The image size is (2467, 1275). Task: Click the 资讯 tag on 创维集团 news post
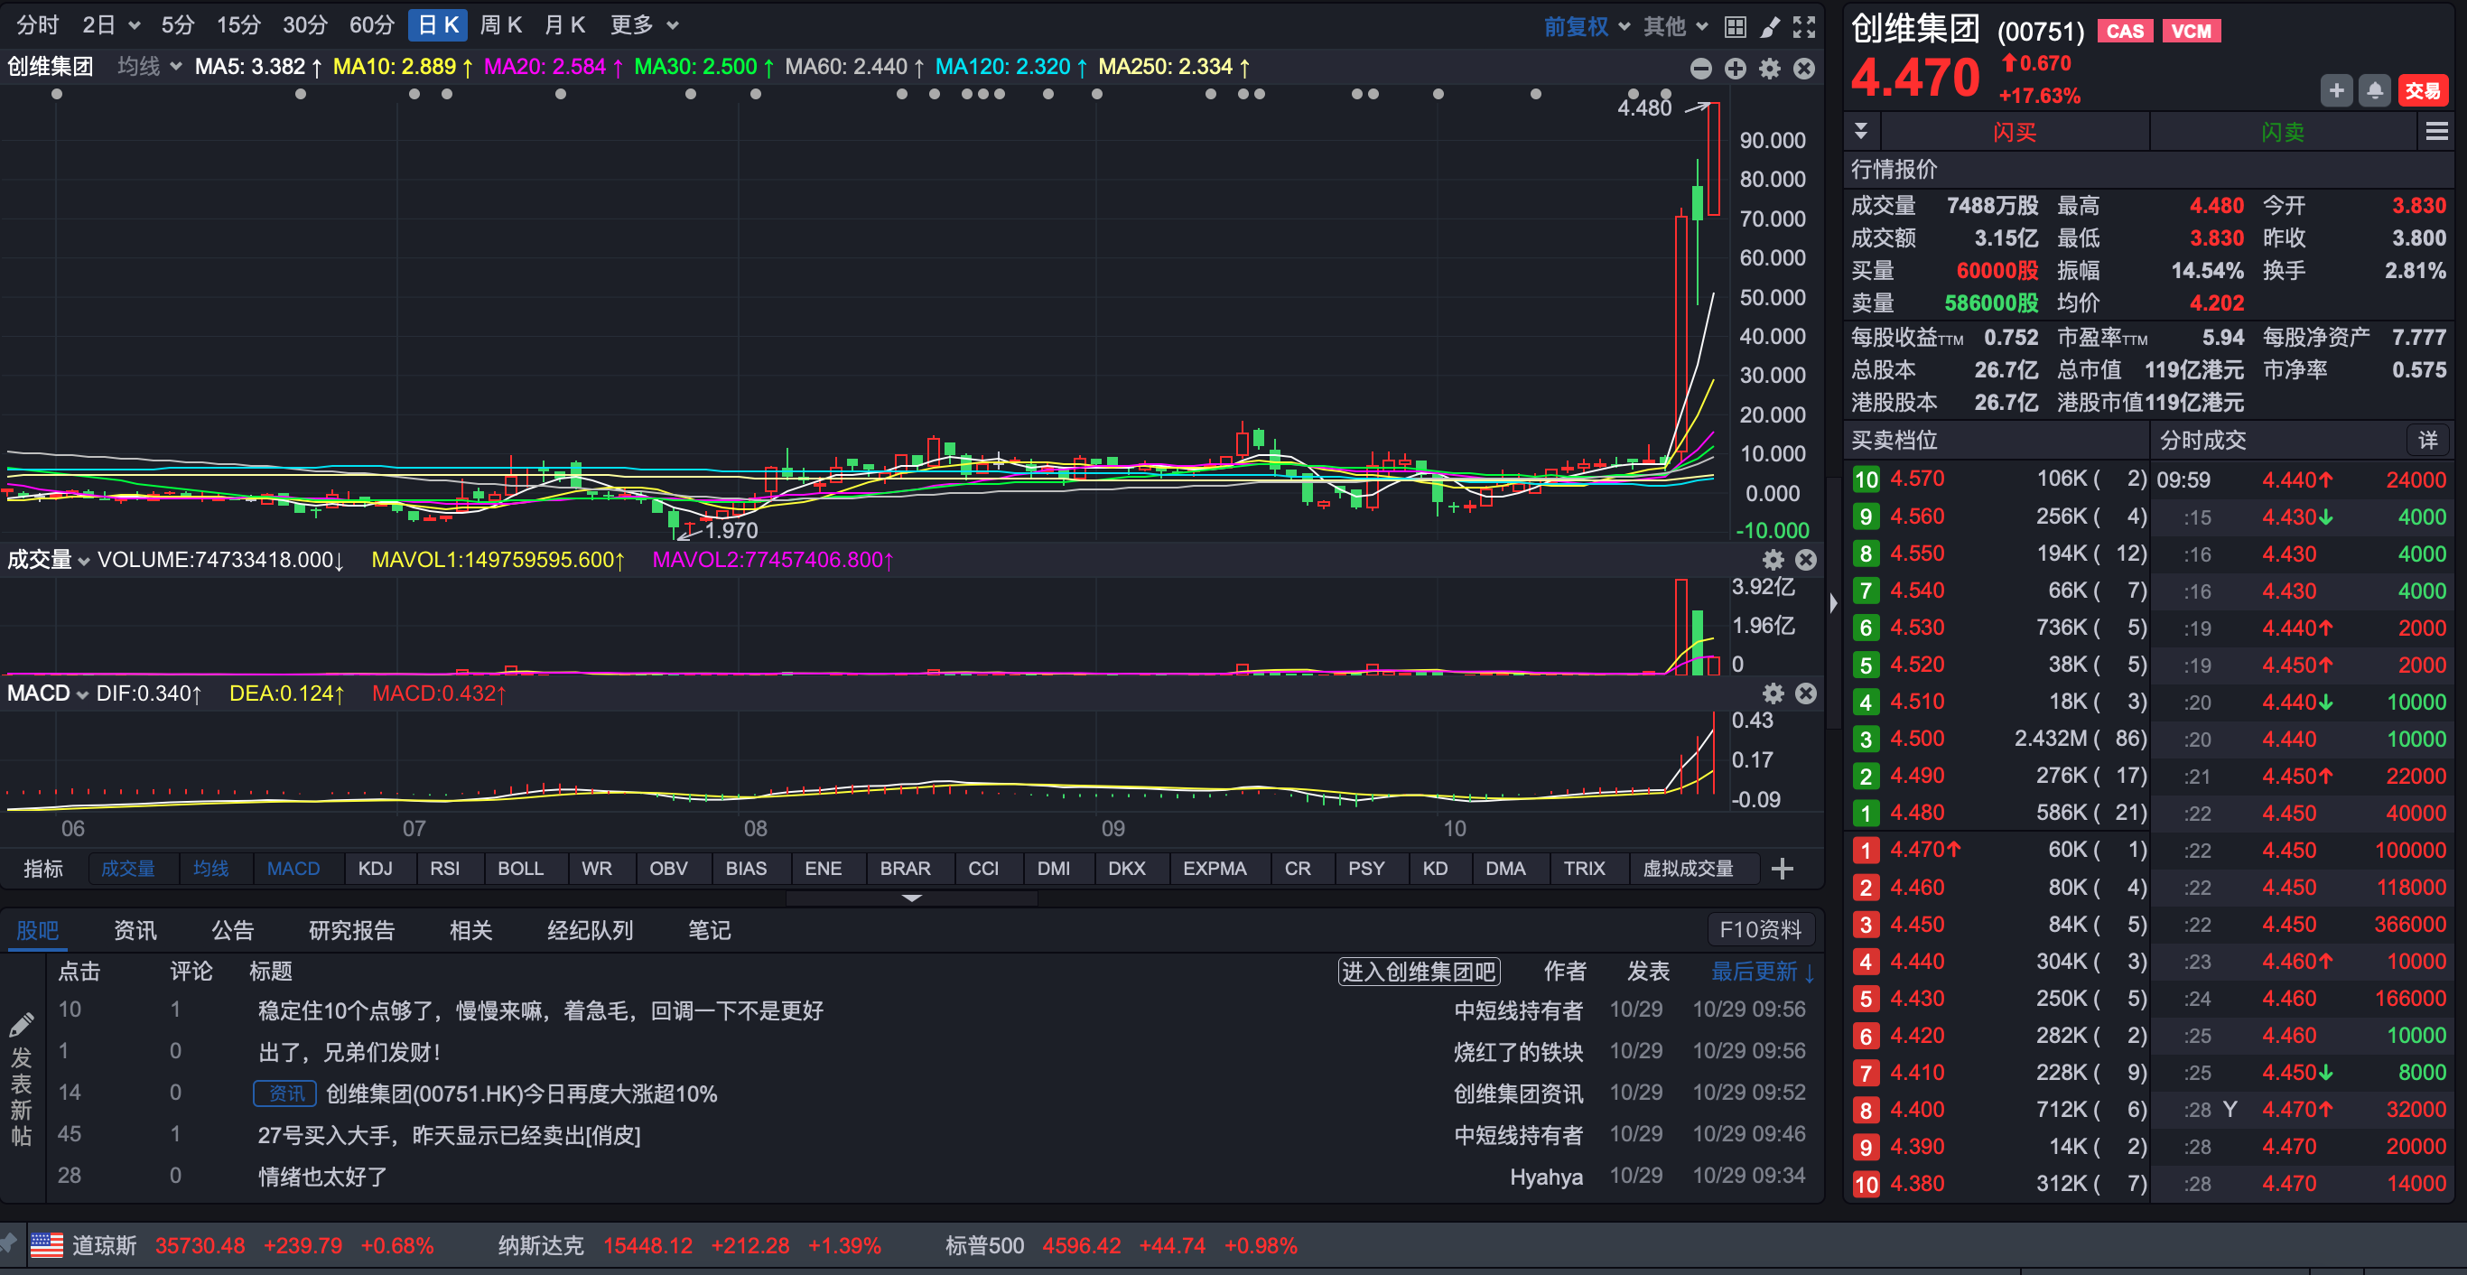285,1094
